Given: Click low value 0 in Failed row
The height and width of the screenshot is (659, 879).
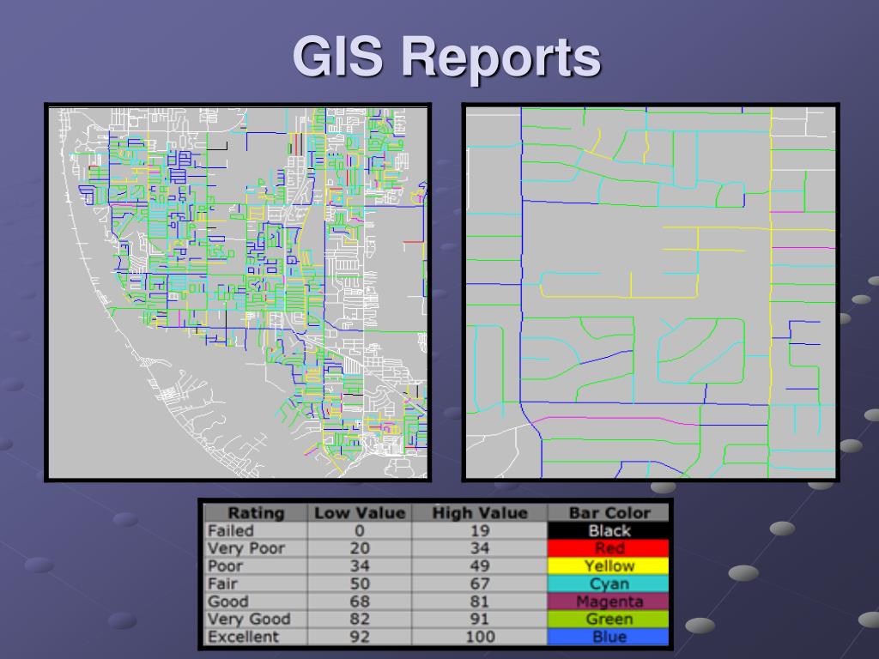Looking at the screenshot, I should coord(360,530).
